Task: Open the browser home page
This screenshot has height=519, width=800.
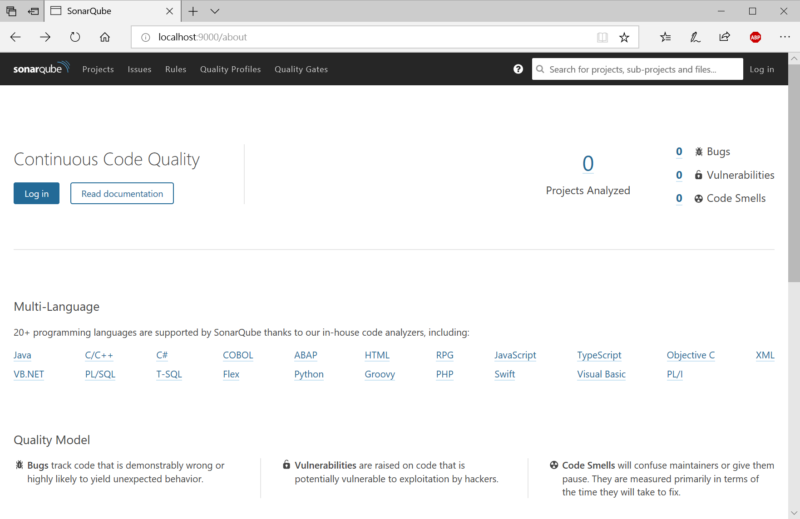Action: [105, 37]
